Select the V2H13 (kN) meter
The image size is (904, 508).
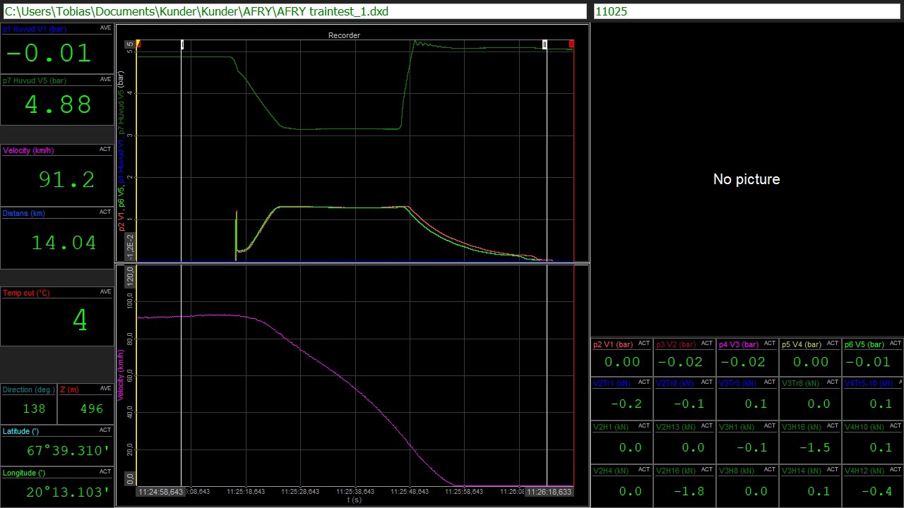click(x=684, y=442)
